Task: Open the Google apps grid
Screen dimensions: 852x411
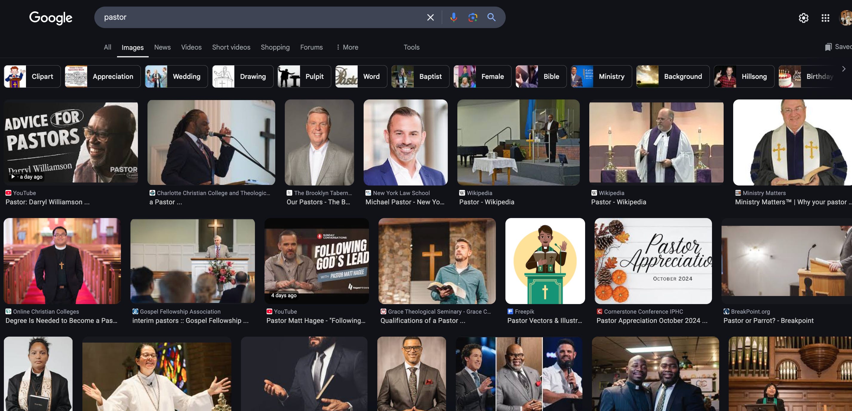Action: [825, 18]
